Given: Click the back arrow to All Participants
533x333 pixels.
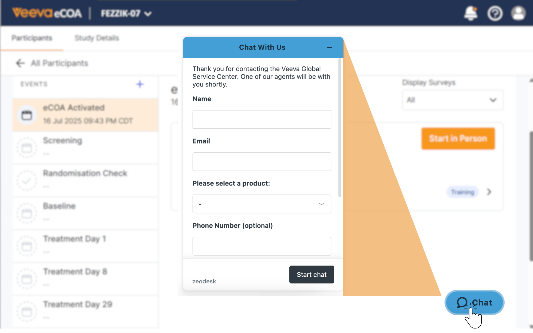Looking at the screenshot, I should (20, 63).
